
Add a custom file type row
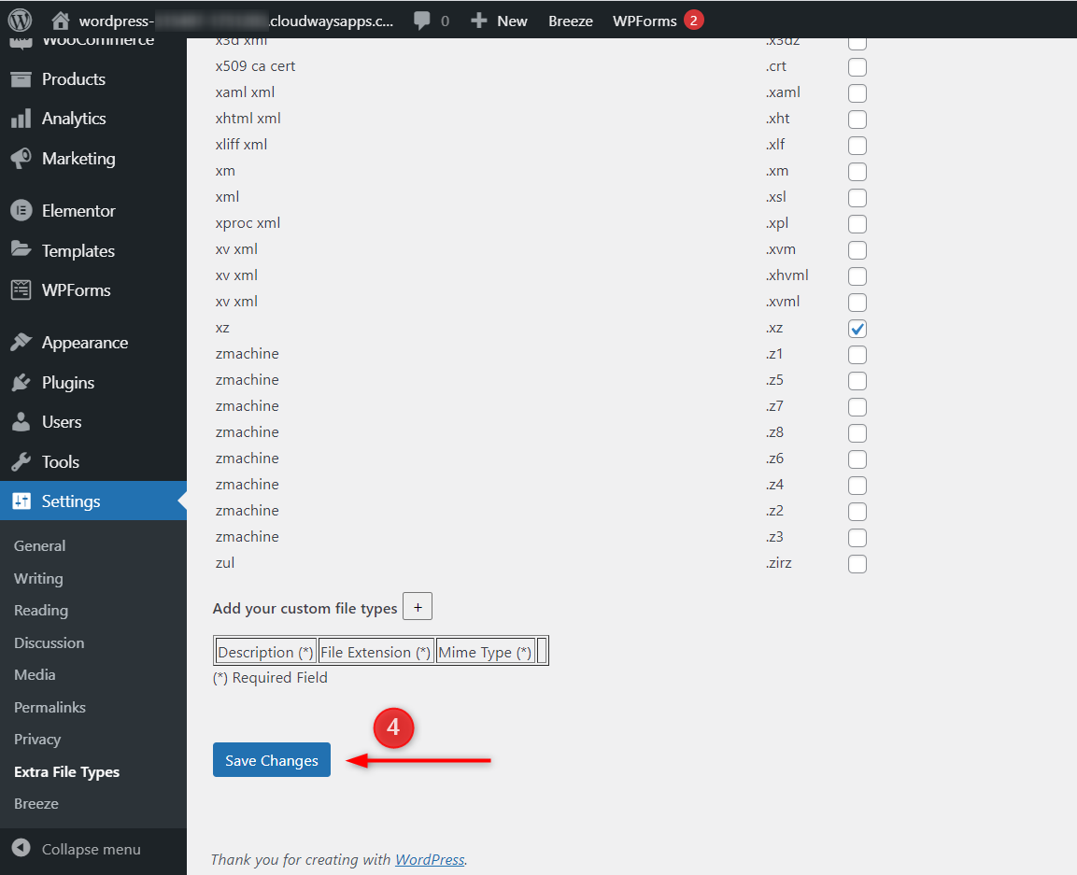pyautogui.click(x=418, y=607)
